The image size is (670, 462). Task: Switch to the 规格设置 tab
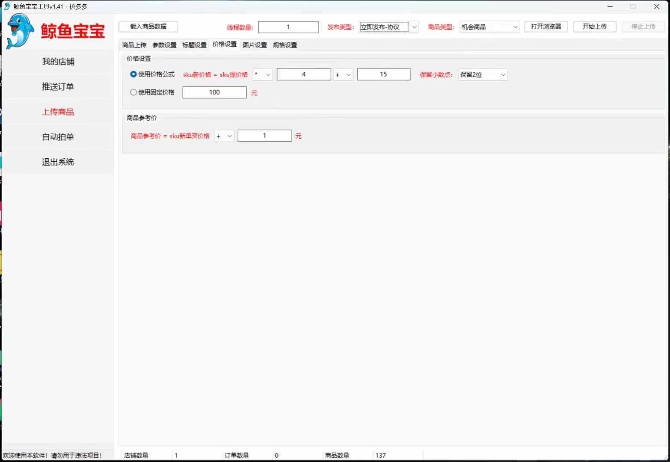(x=285, y=45)
